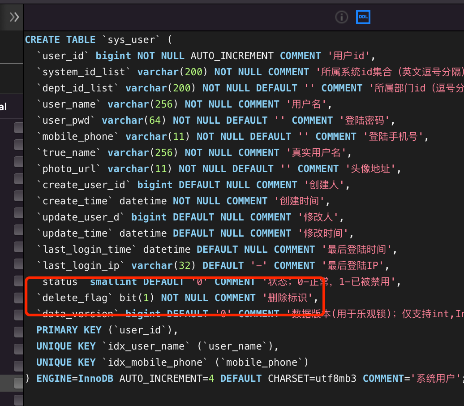Select the AUTO_INCREMENT keyword on the user_id line
This screenshot has width=464, height=406.
tap(232, 56)
